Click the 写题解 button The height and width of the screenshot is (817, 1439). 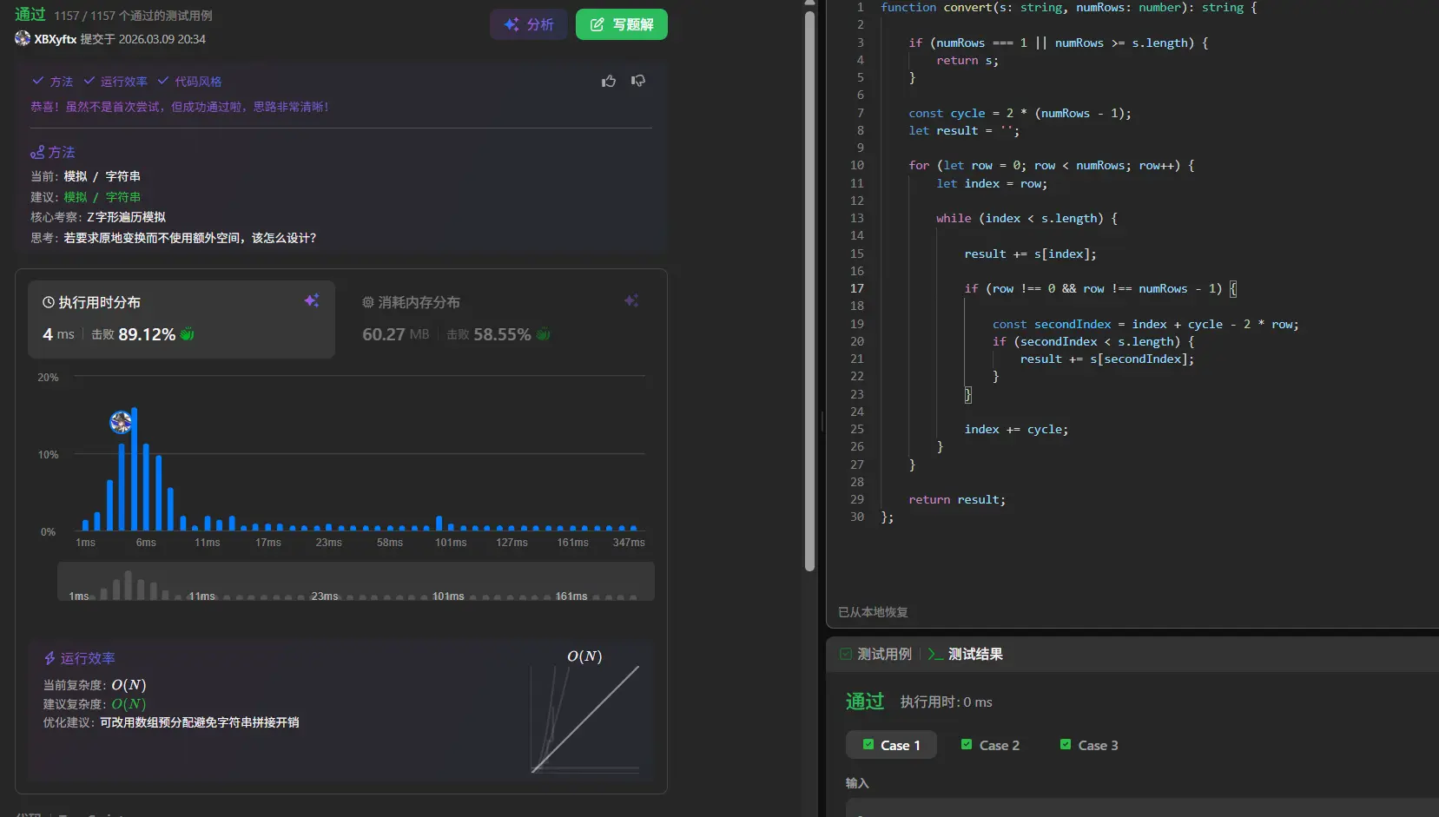pyautogui.click(x=622, y=24)
